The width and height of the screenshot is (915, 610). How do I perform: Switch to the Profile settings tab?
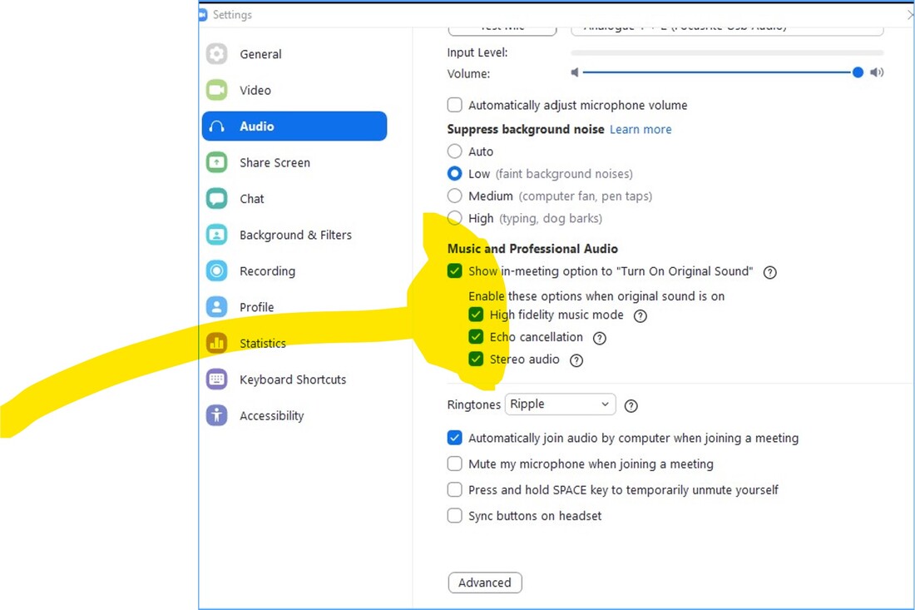tap(256, 307)
